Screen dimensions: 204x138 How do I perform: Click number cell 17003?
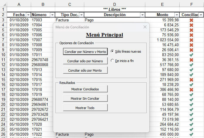[43, 20]
